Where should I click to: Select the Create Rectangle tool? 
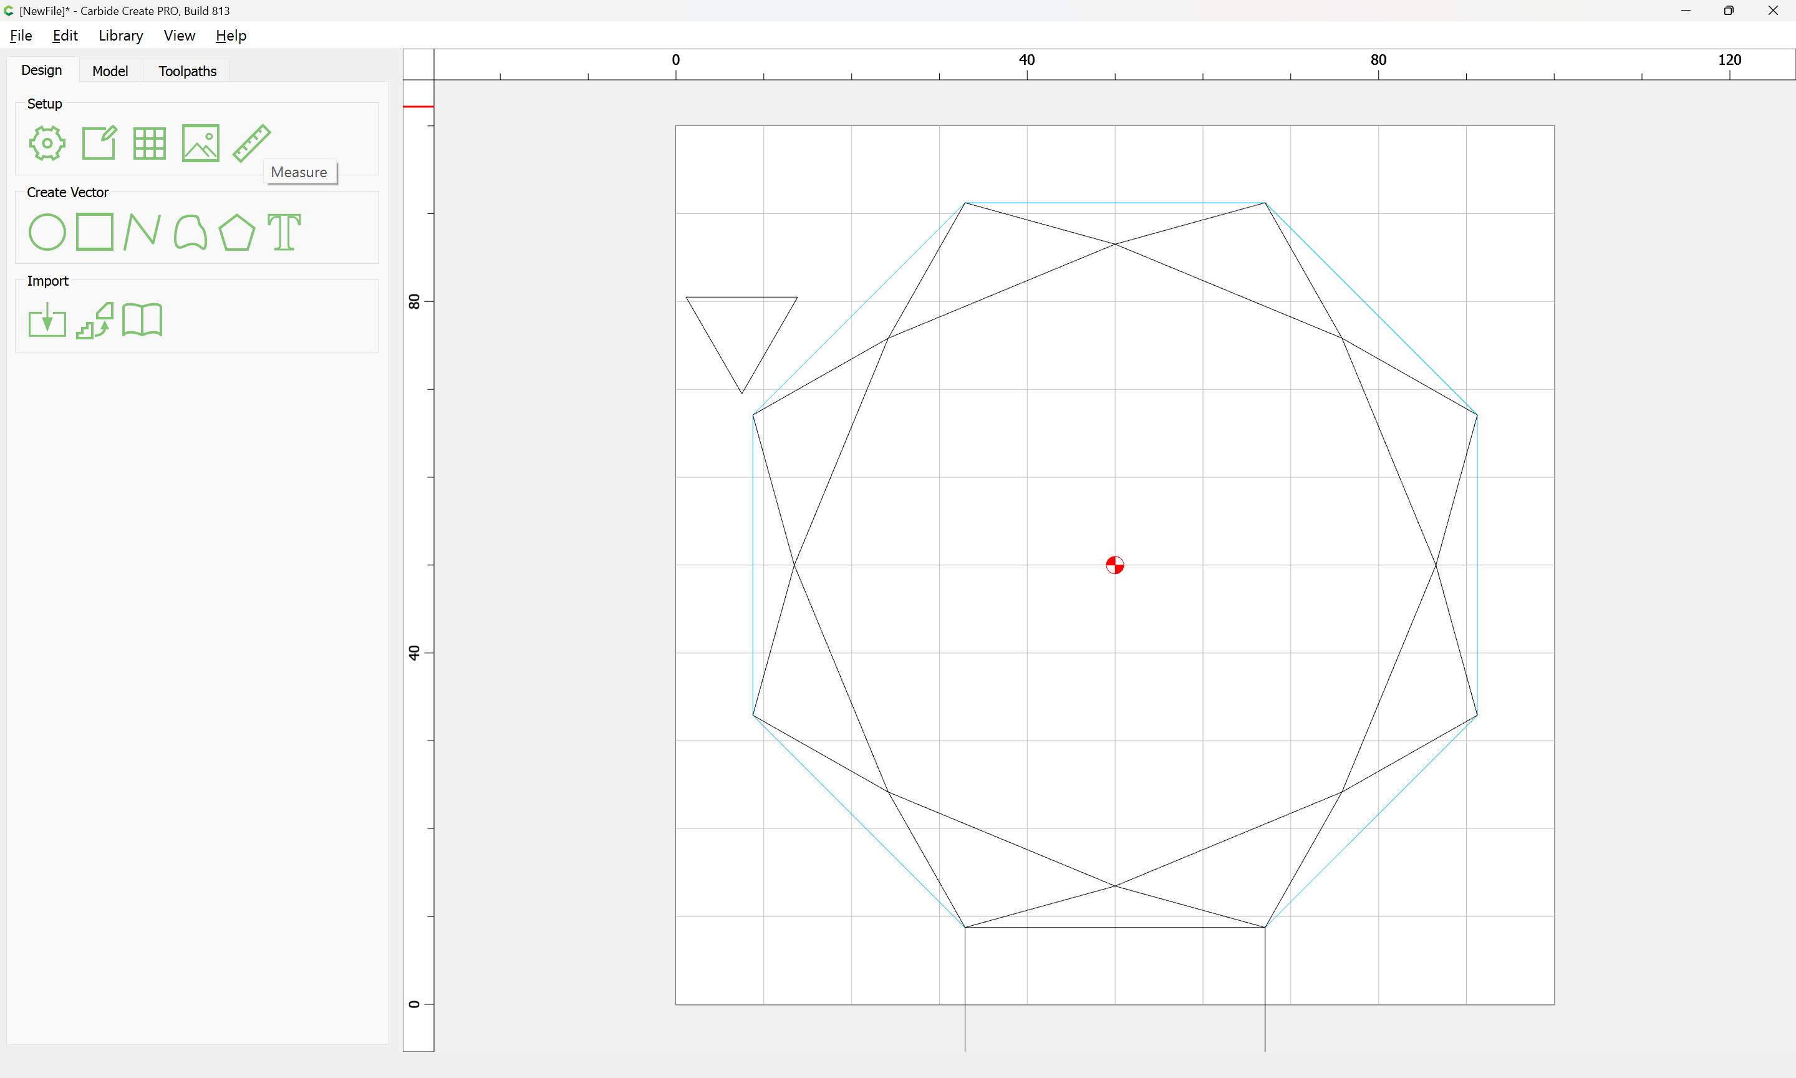[95, 231]
